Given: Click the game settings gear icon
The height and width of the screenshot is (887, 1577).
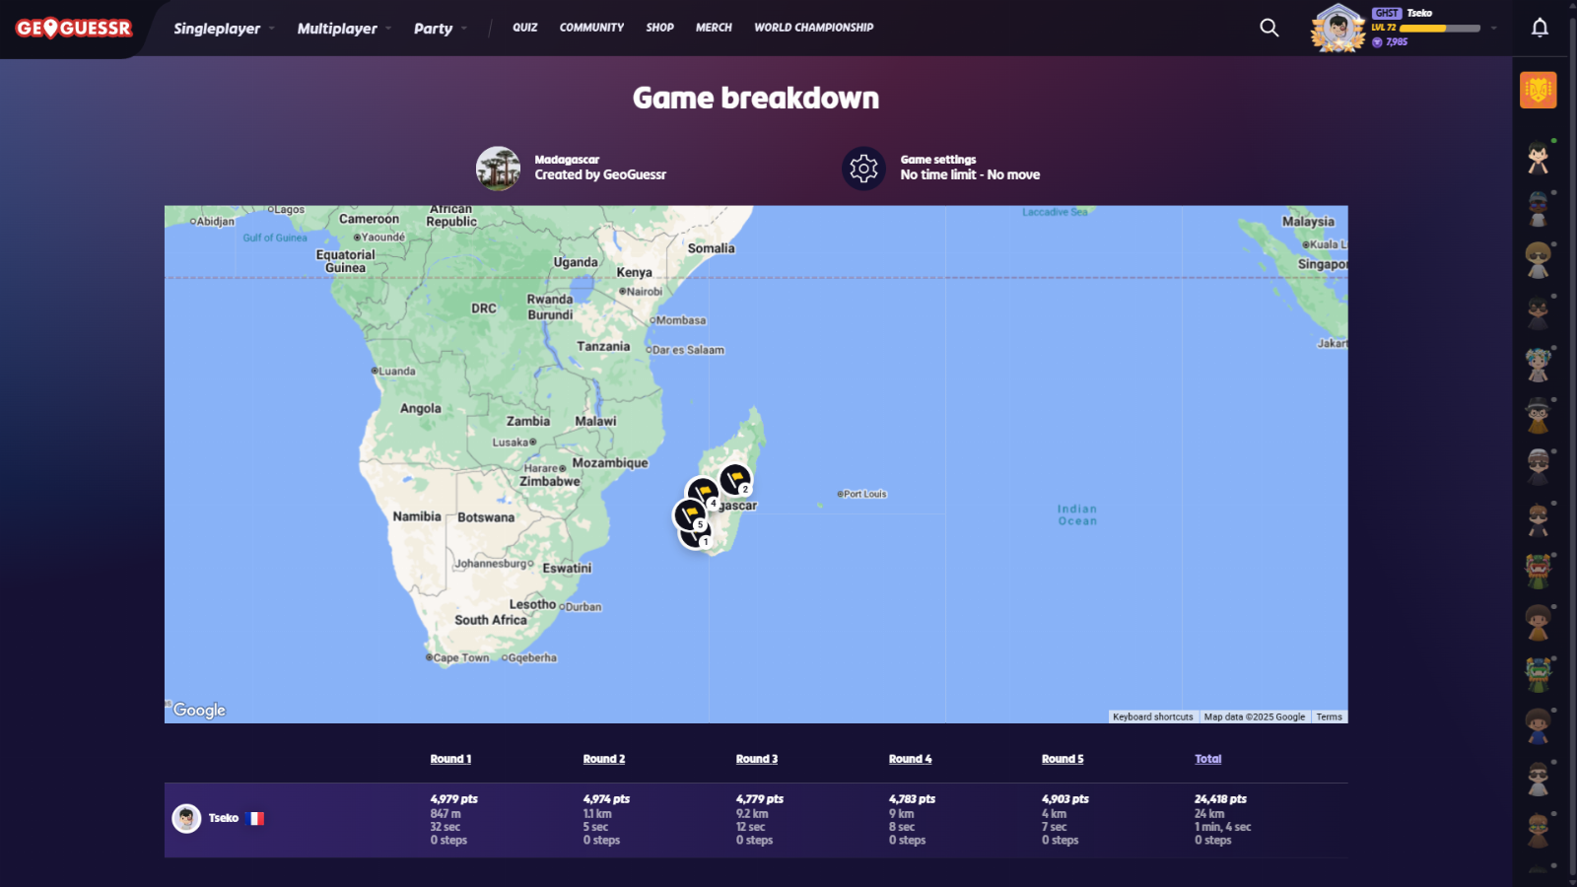Looking at the screenshot, I should tap(863, 169).
